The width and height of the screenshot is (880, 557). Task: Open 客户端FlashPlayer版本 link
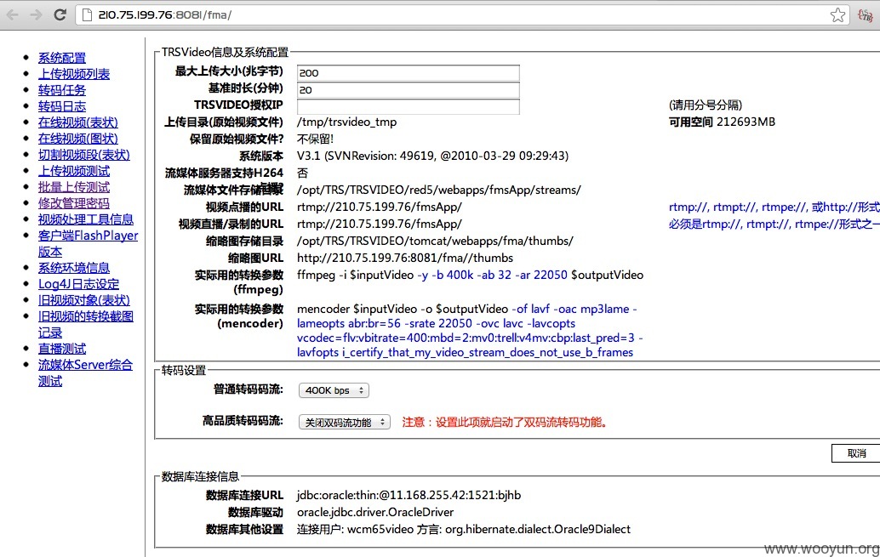(89, 243)
